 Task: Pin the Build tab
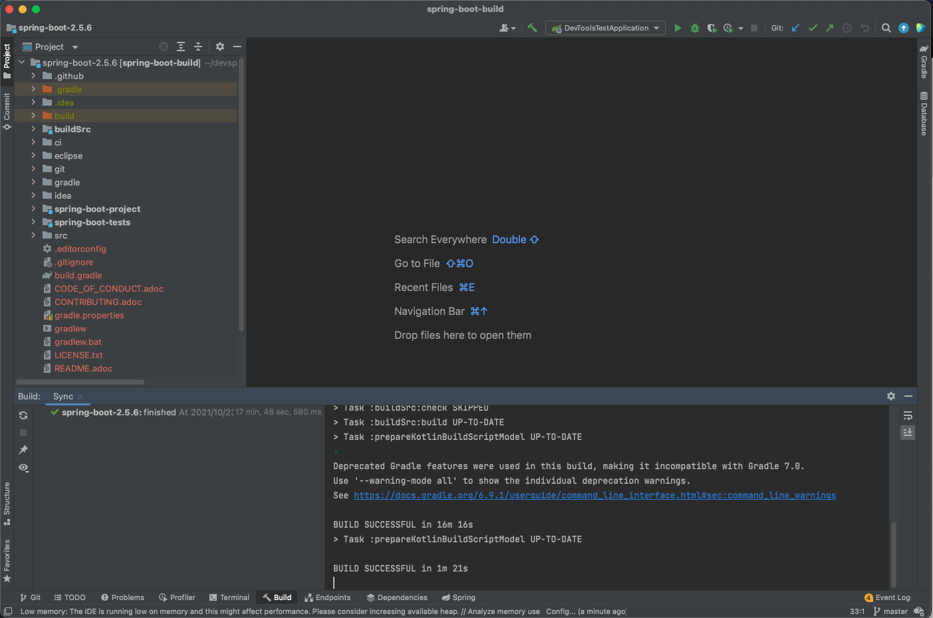tap(23, 450)
